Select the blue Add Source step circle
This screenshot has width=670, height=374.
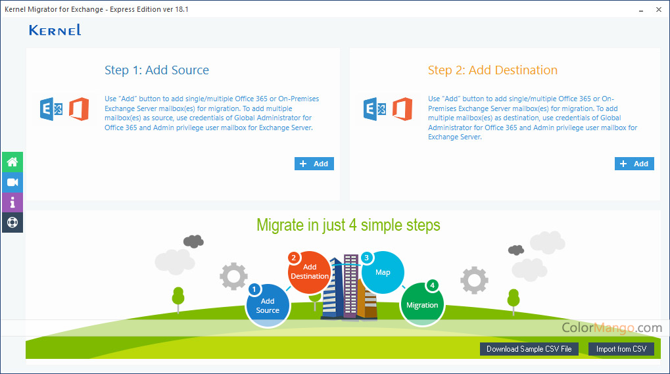point(268,306)
